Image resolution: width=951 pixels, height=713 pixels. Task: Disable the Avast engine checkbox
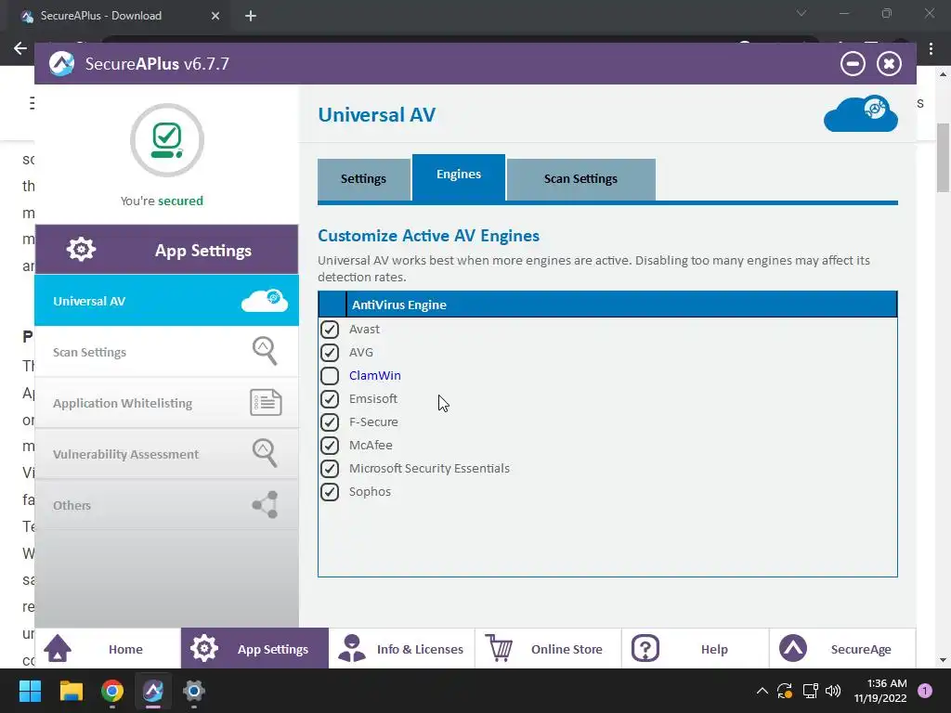[x=330, y=330]
